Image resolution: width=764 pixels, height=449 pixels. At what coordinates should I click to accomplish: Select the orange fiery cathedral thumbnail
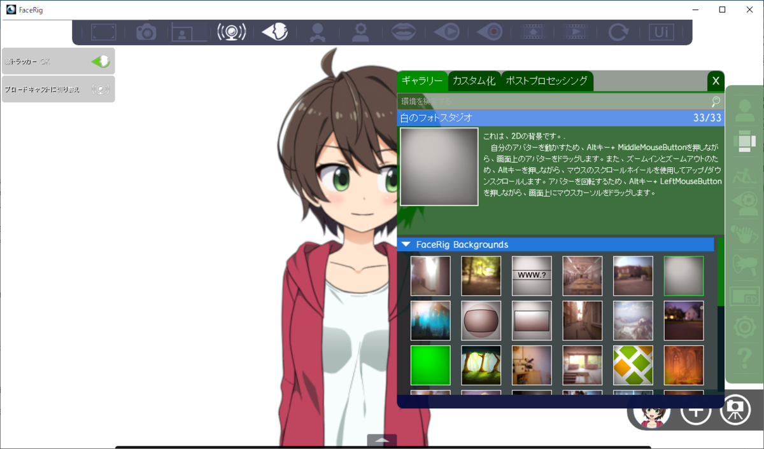coord(684,365)
